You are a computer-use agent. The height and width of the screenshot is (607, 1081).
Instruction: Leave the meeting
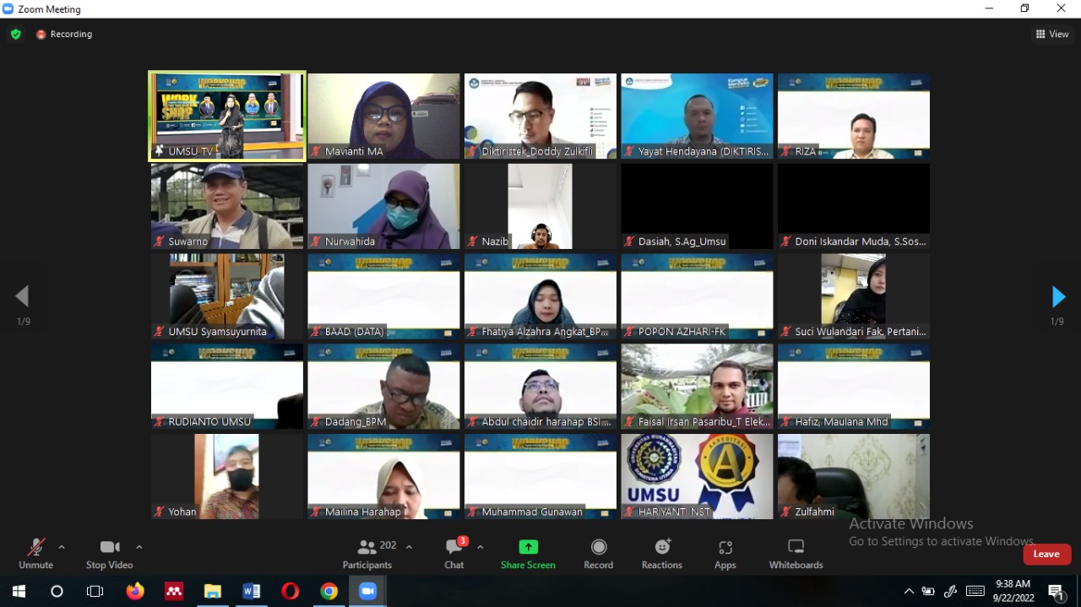click(1047, 554)
